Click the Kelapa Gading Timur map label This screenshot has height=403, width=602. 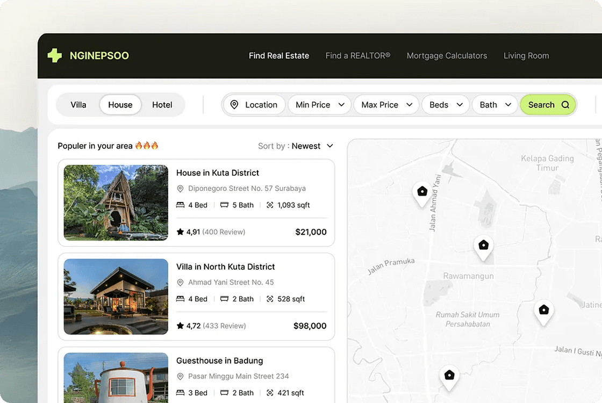click(x=547, y=163)
